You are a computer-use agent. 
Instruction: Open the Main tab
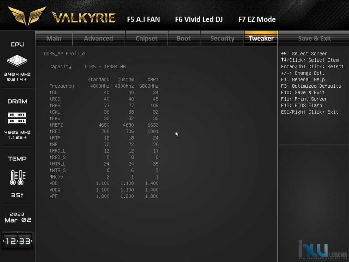(x=54, y=38)
